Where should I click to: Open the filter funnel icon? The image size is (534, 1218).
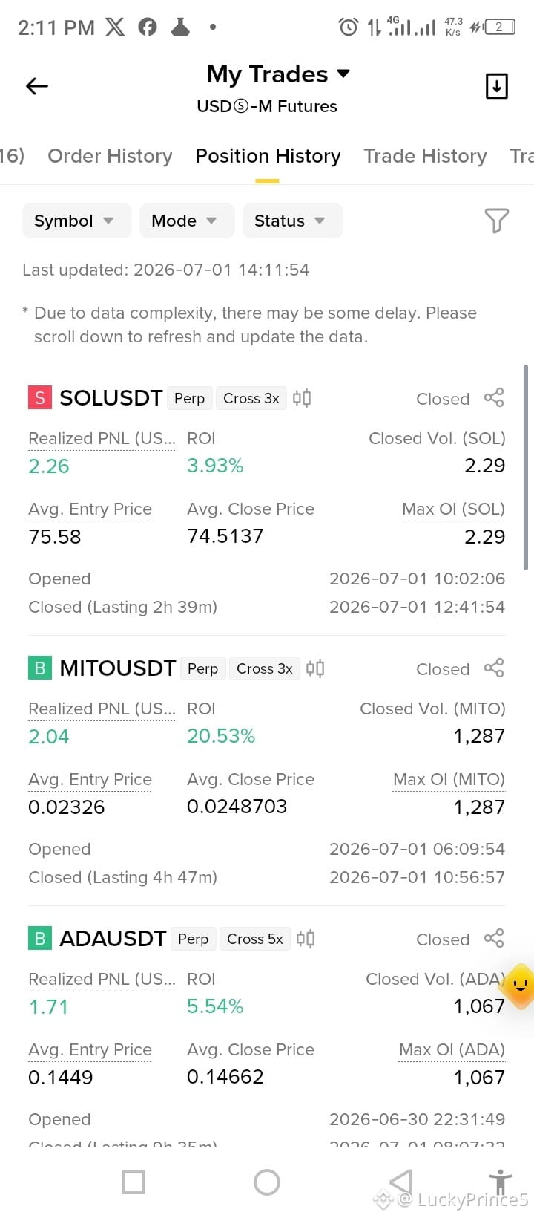pyautogui.click(x=496, y=221)
